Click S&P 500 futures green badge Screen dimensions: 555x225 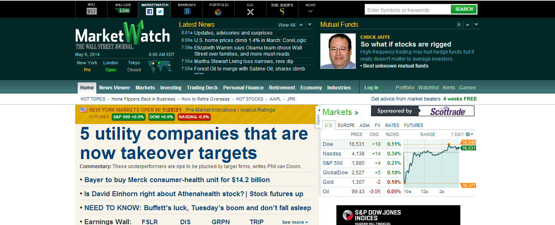[129, 117]
